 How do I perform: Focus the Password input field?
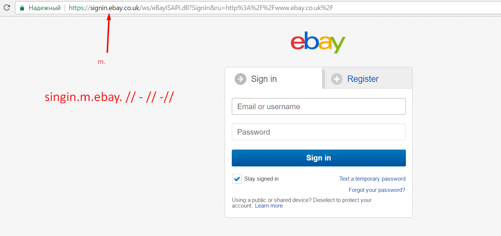(x=319, y=132)
